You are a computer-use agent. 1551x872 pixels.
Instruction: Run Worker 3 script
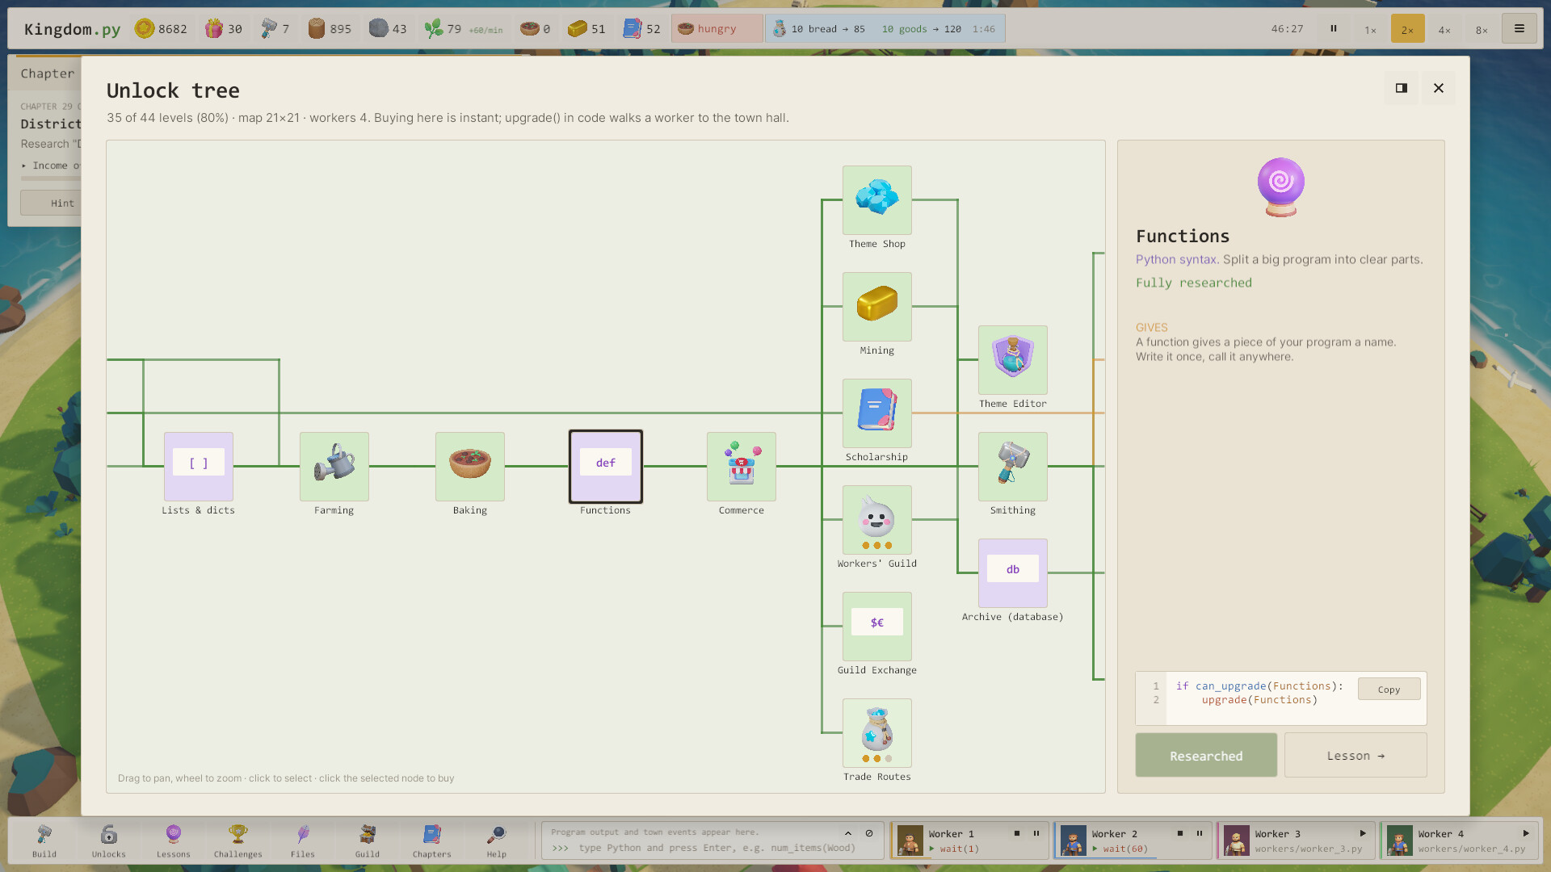point(1363,833)
